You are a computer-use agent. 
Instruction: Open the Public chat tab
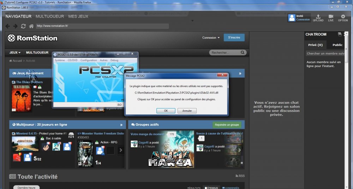pyautogui.click(x=337, y=45)
